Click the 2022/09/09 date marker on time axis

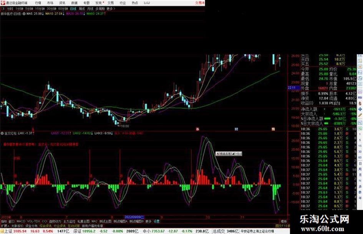click(x=134, y=217)
